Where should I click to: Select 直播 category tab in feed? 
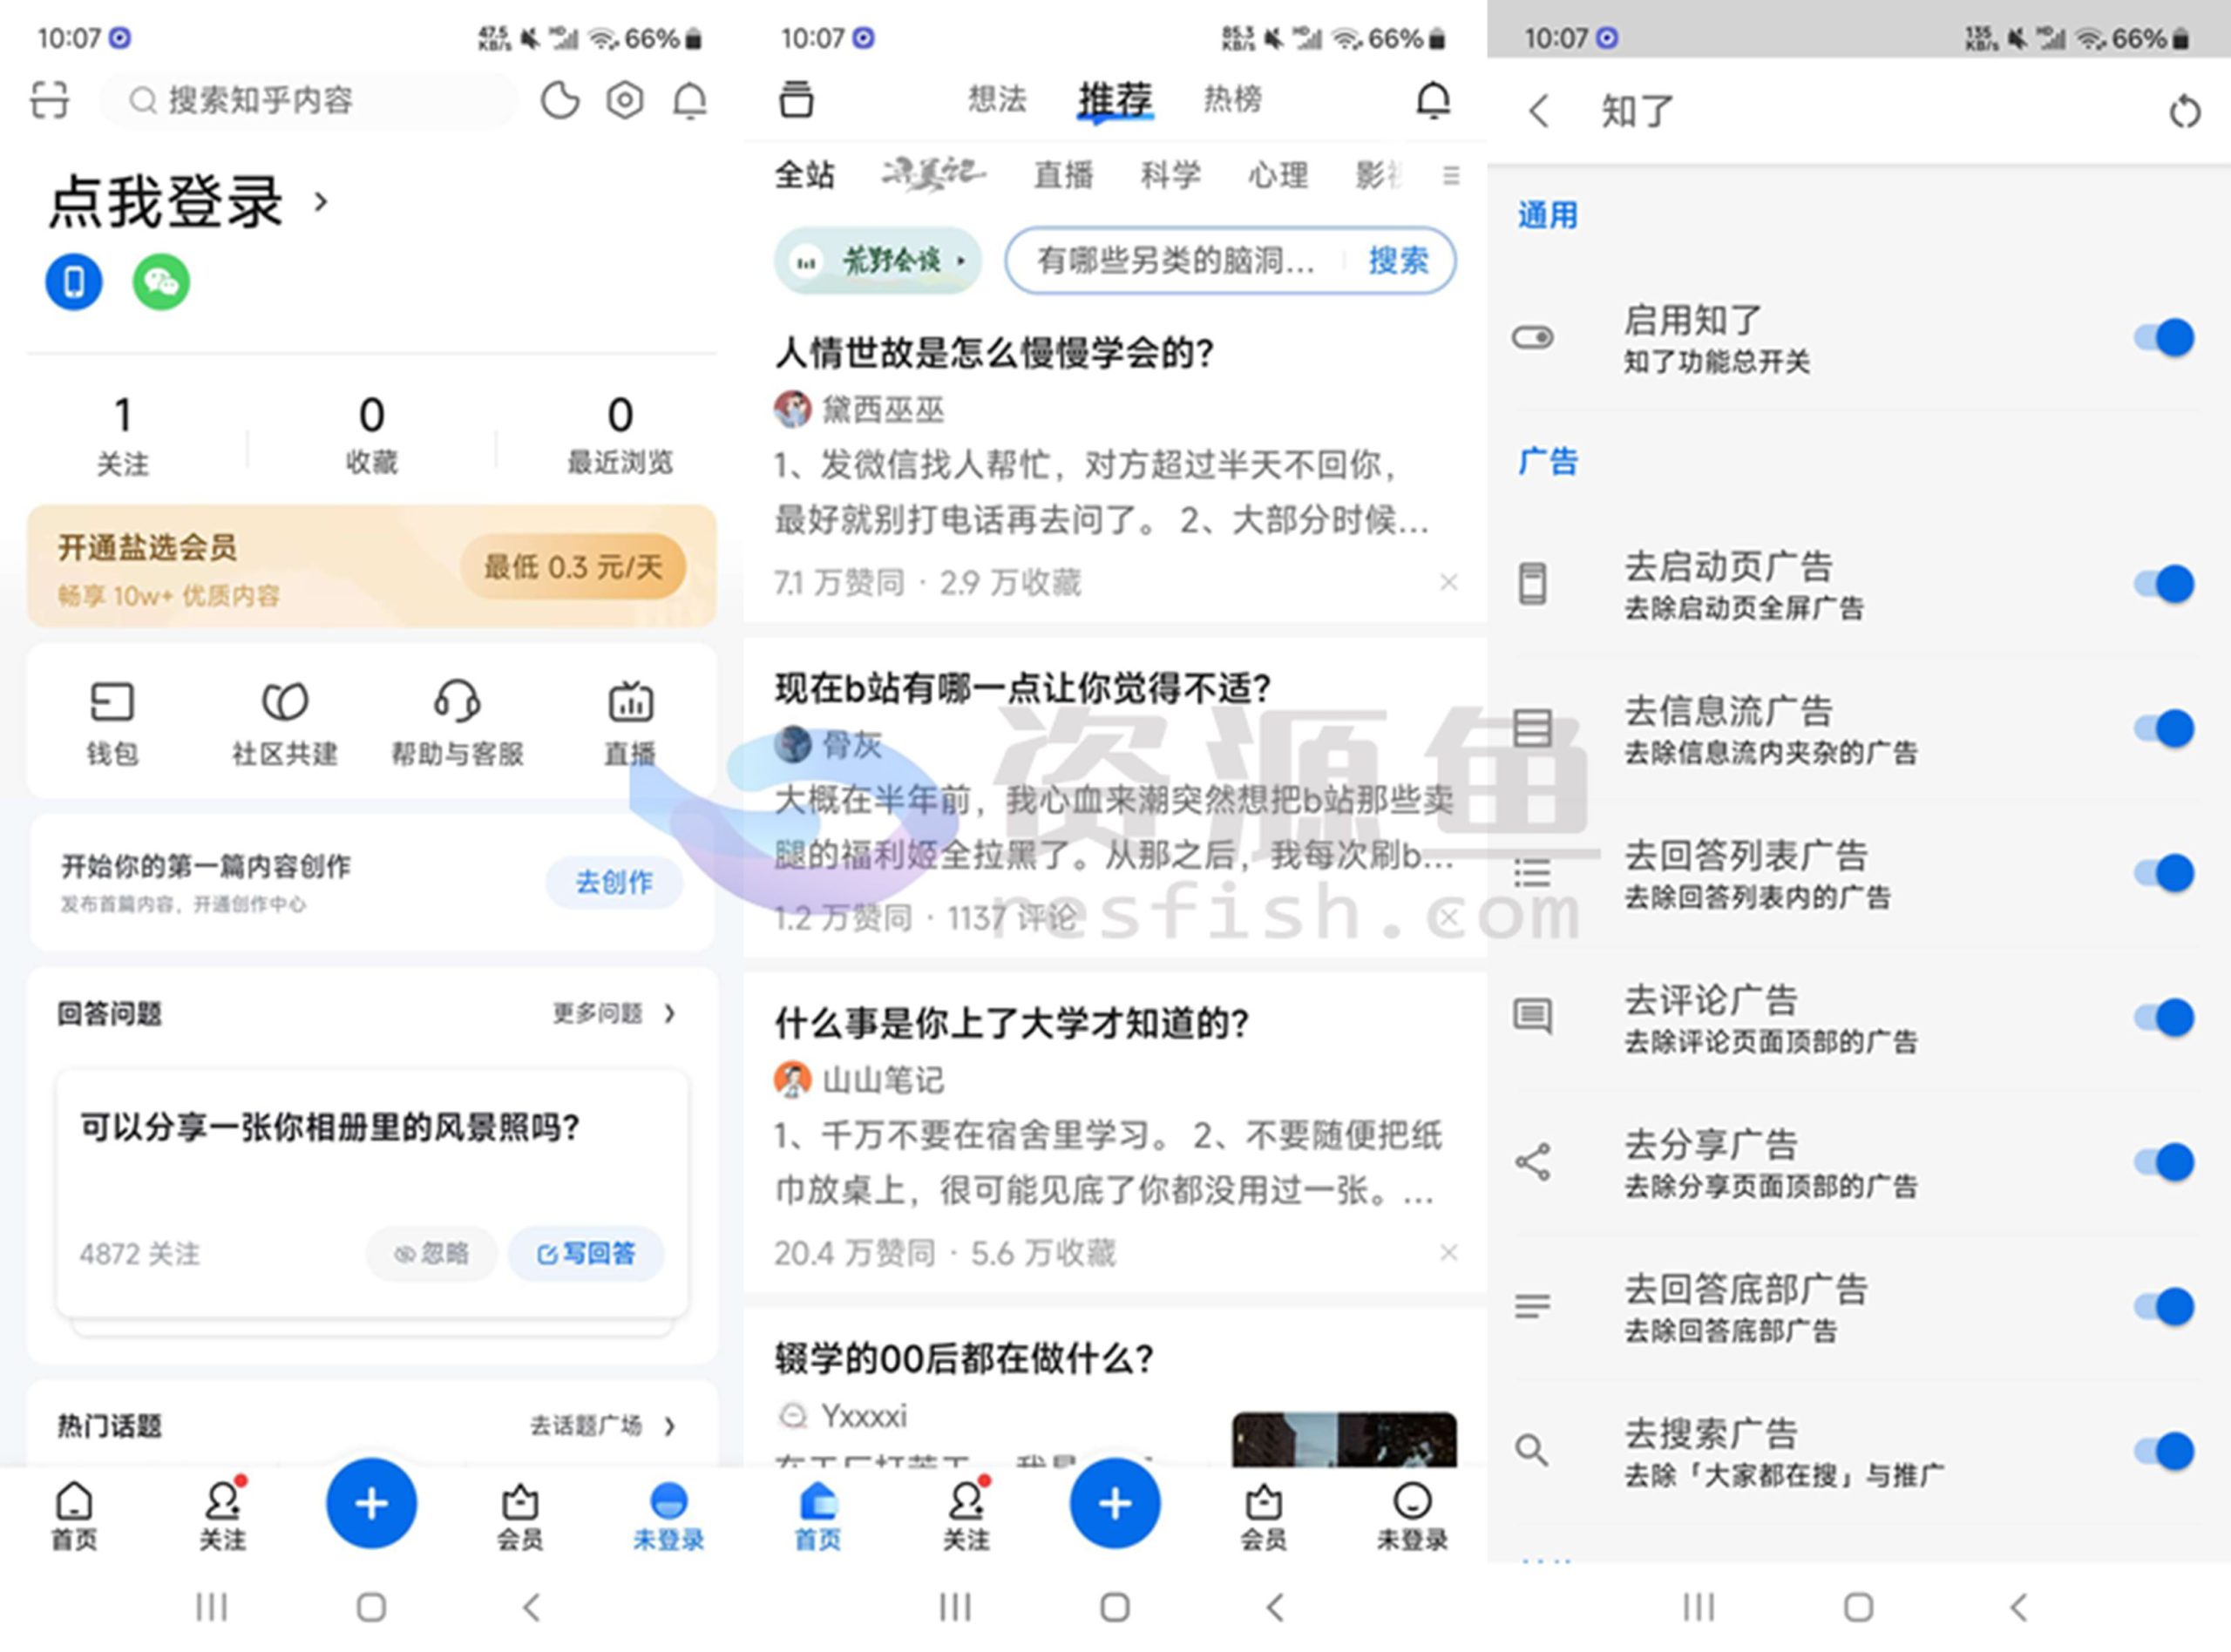pos(1063,175)
